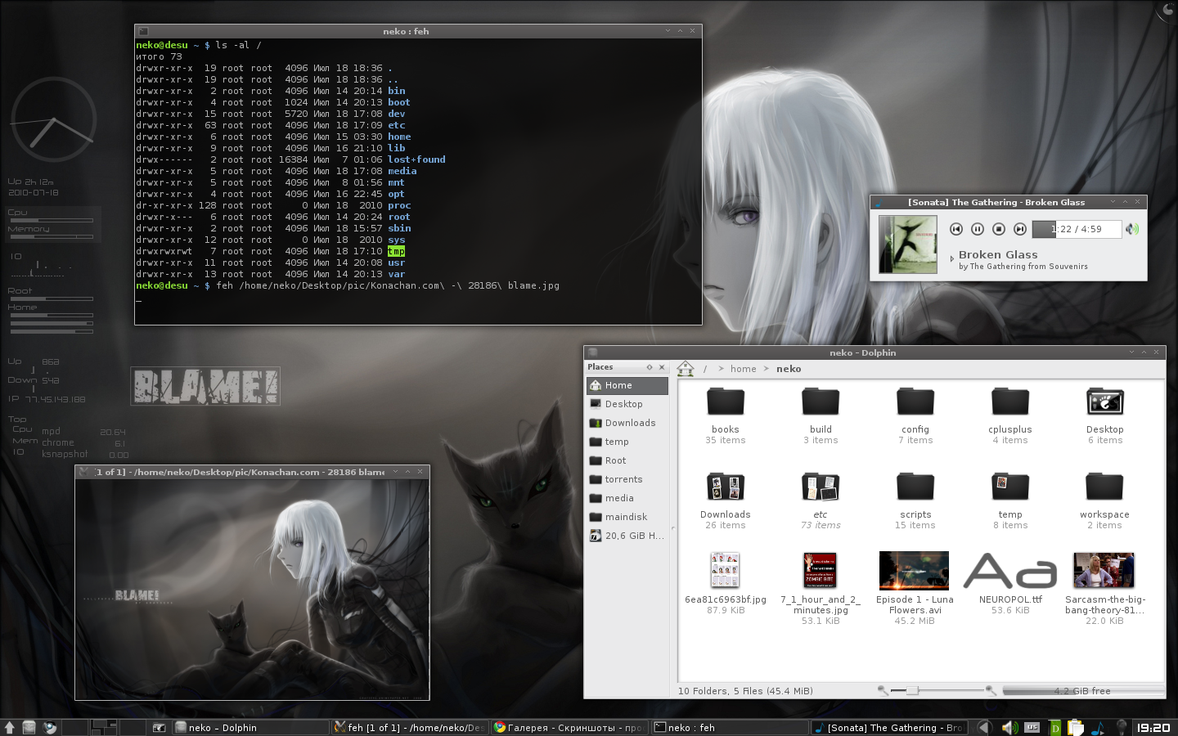1178x736 pixels.
Task: Switch to Chrome Галерея taskbar entry
Action: (569, 727)
